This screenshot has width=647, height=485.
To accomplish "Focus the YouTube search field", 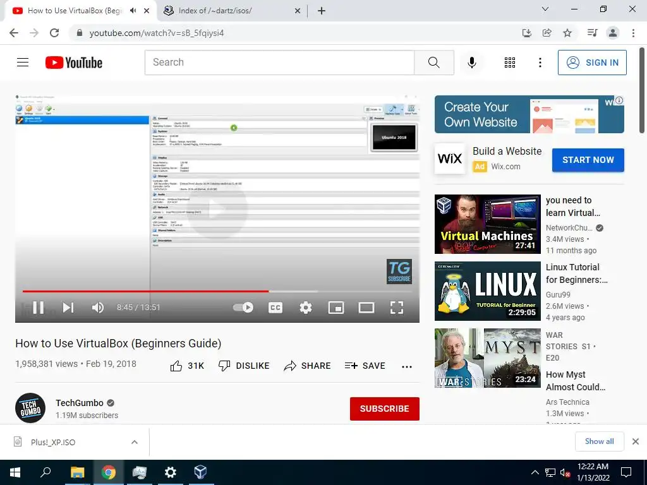I will pyautogui.click(x=279, y=63).
